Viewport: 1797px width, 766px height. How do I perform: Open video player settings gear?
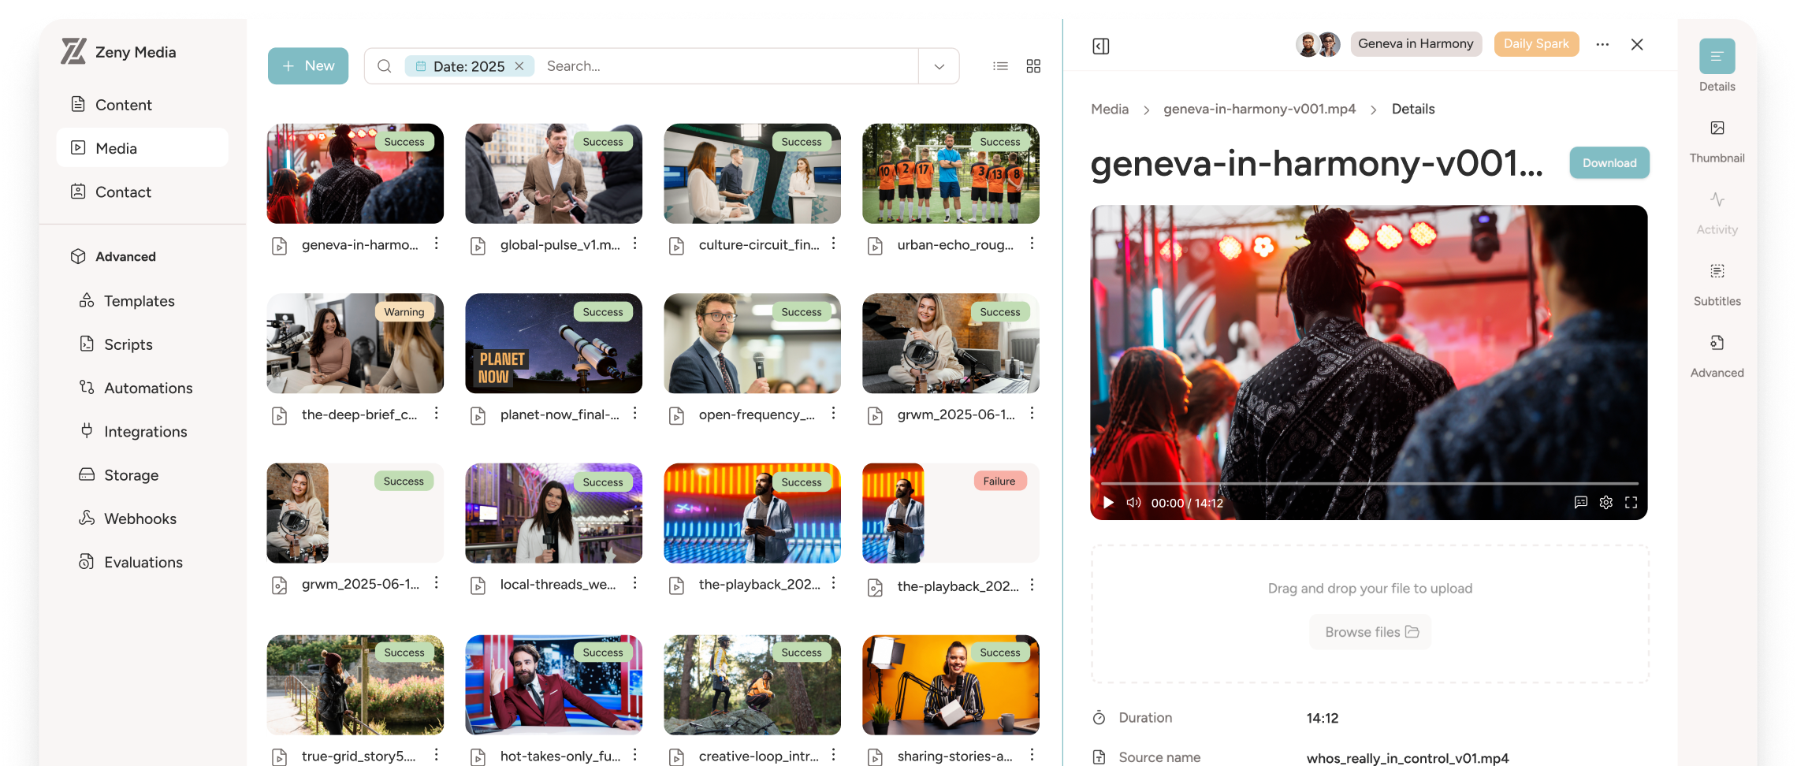click(x=1605, y=503)
